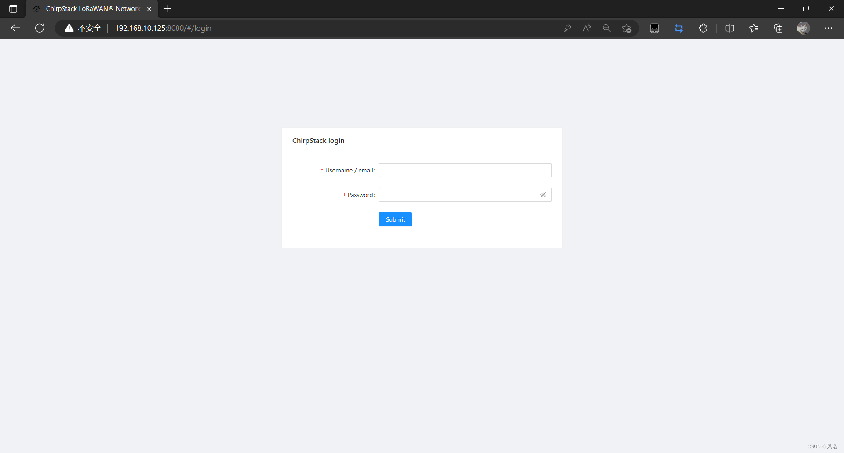Open the Collections panel
This screenshot has height=453, width=844.
point(778,28)
